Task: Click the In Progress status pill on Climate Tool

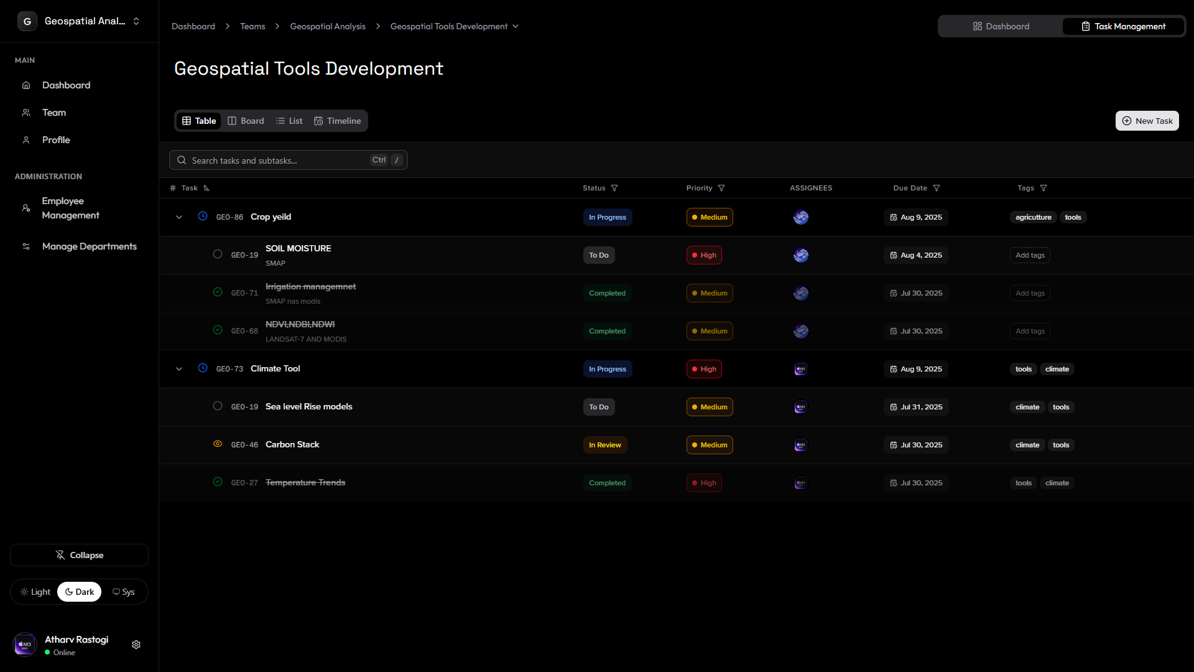Action: 607,368
